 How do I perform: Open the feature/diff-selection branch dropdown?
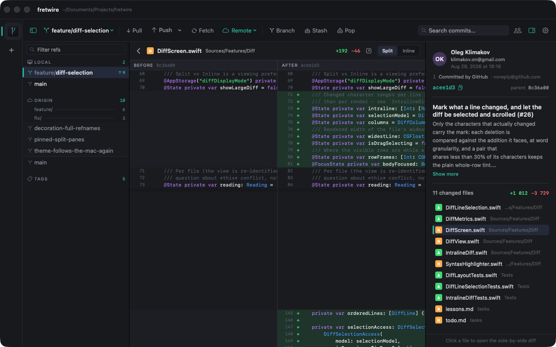pos(79,30)
